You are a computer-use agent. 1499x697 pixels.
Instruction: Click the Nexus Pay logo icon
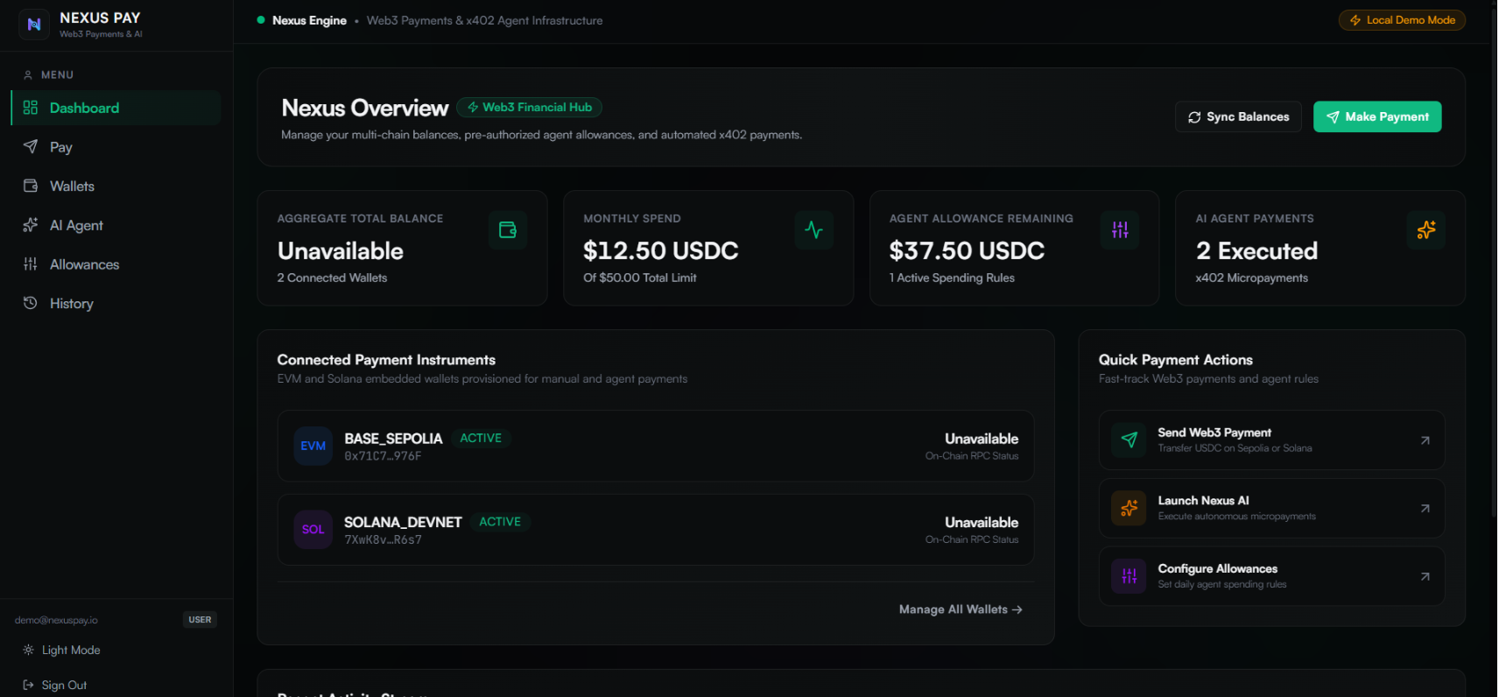point(34,25)
